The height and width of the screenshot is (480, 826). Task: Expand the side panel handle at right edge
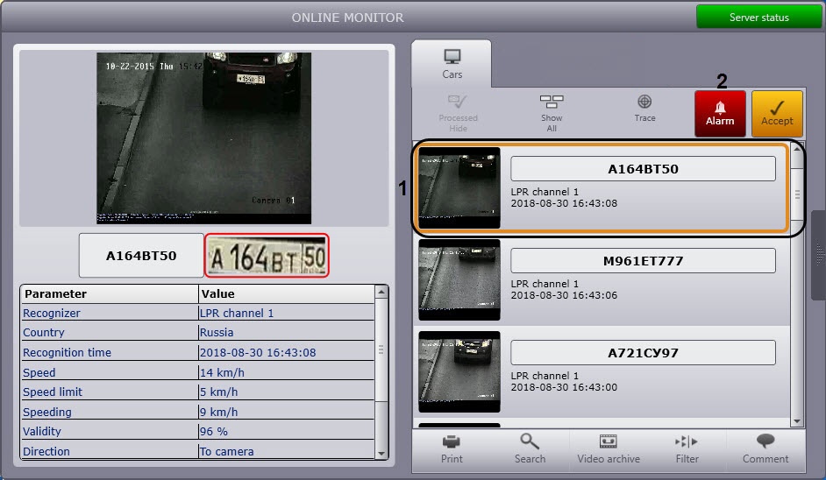pos(819,255)
